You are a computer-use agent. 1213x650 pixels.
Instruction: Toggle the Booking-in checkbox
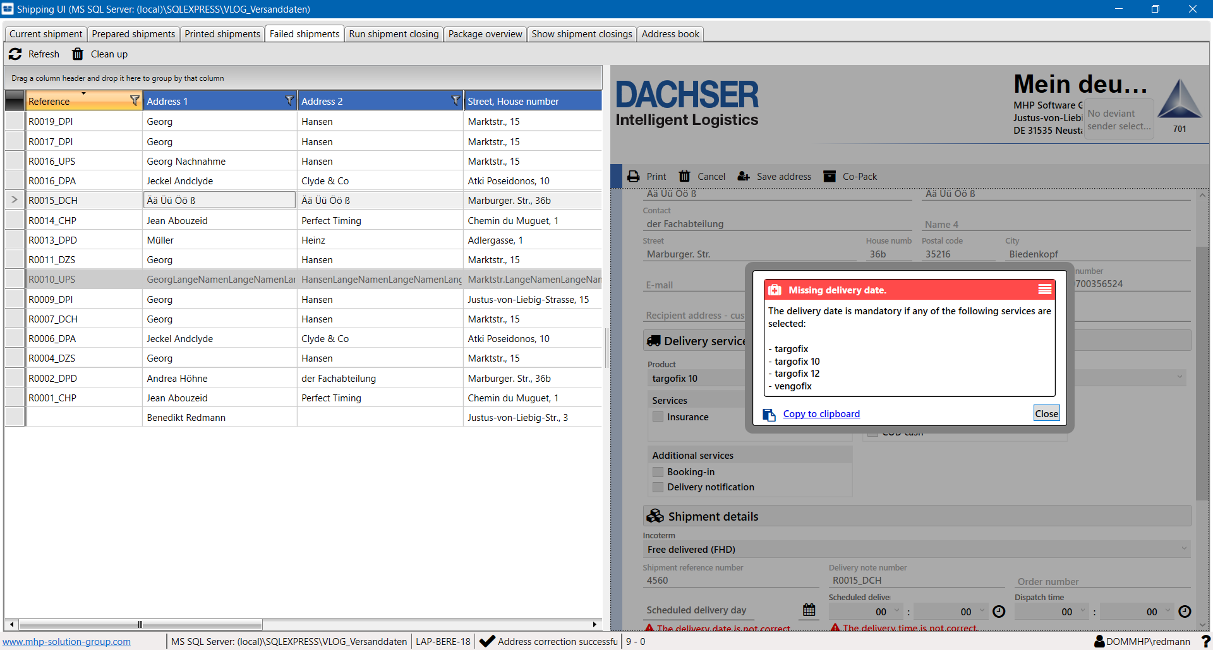[x=658, y=472]
